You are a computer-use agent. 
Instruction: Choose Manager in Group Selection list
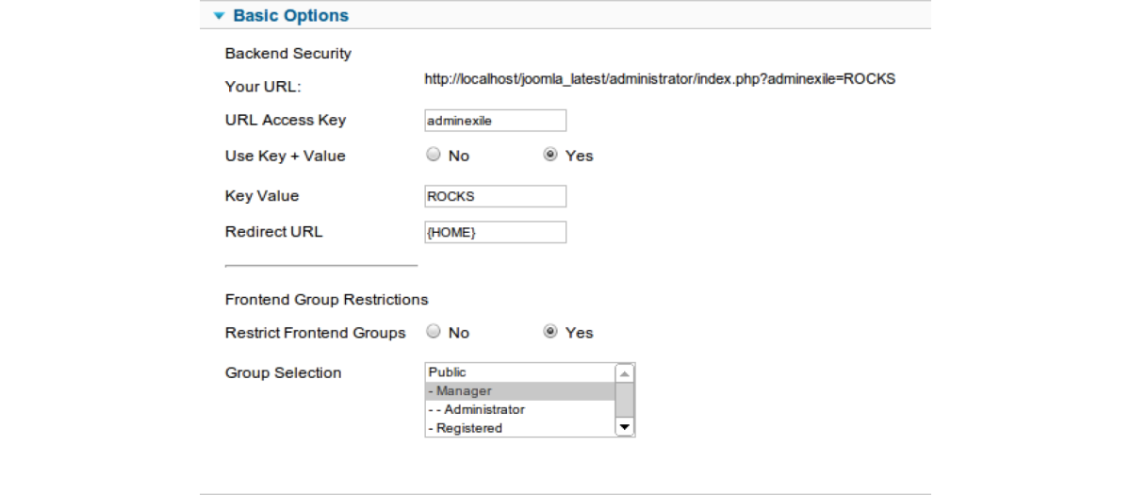pos(520,391)
